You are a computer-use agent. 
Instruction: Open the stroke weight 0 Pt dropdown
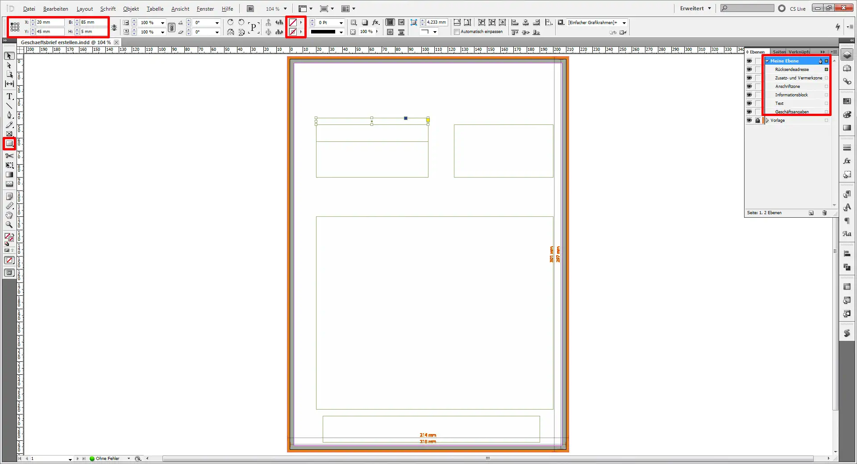point(341,23)
